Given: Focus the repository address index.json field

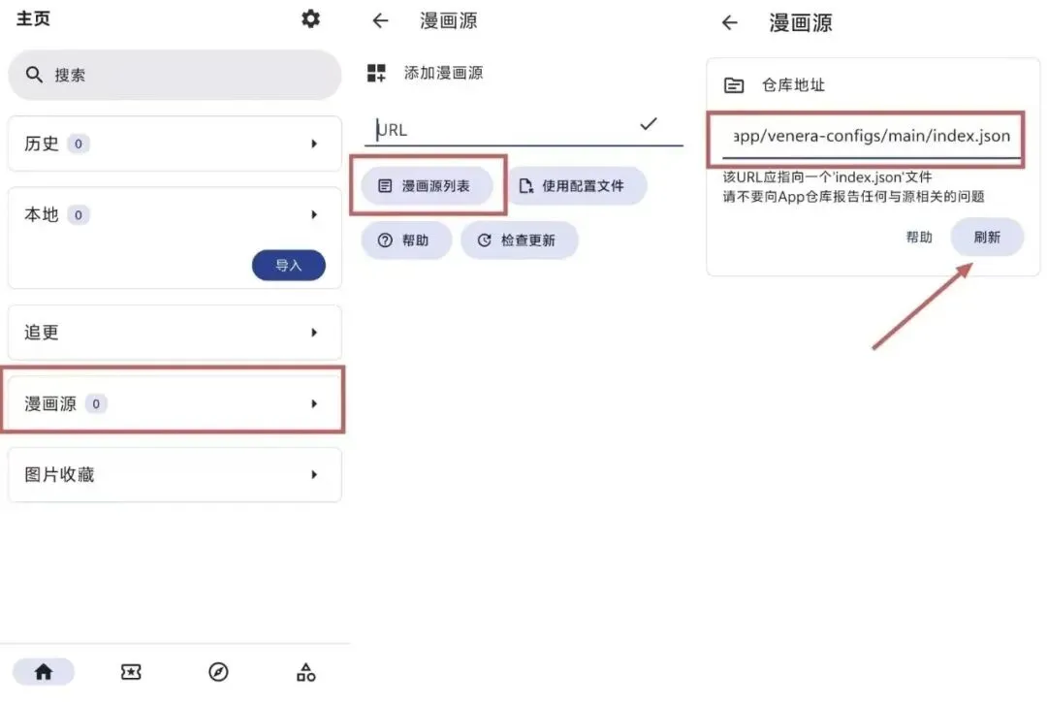Looking at the screenshot, I should tap(872, 137).
